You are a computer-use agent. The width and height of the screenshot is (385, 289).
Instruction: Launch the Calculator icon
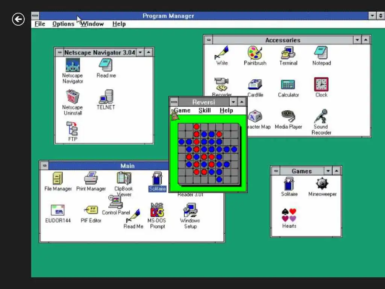click(x=288, y=85)
